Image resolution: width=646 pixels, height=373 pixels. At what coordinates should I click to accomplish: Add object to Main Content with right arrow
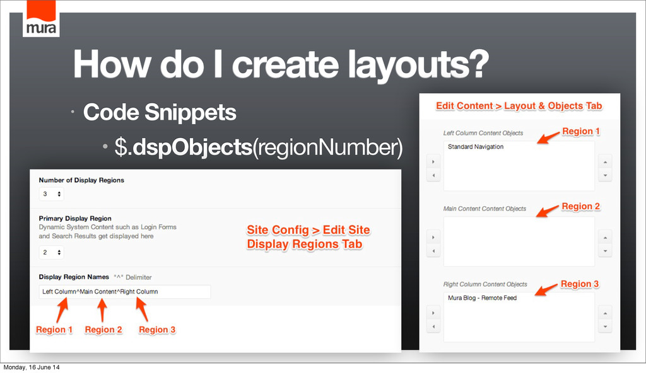pos(433,237)
